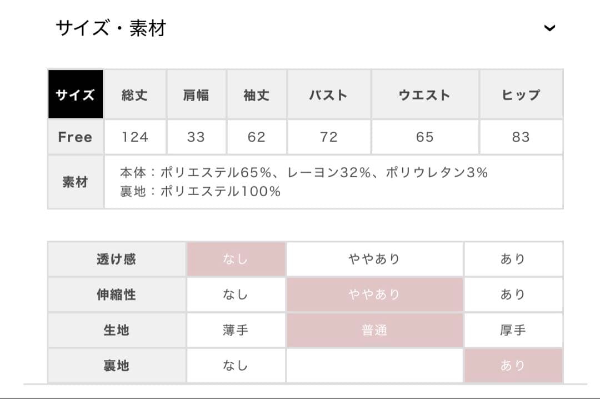600x399 pixels.
Task: Click the なし cell in the 裏地 row
Action: 236,366
